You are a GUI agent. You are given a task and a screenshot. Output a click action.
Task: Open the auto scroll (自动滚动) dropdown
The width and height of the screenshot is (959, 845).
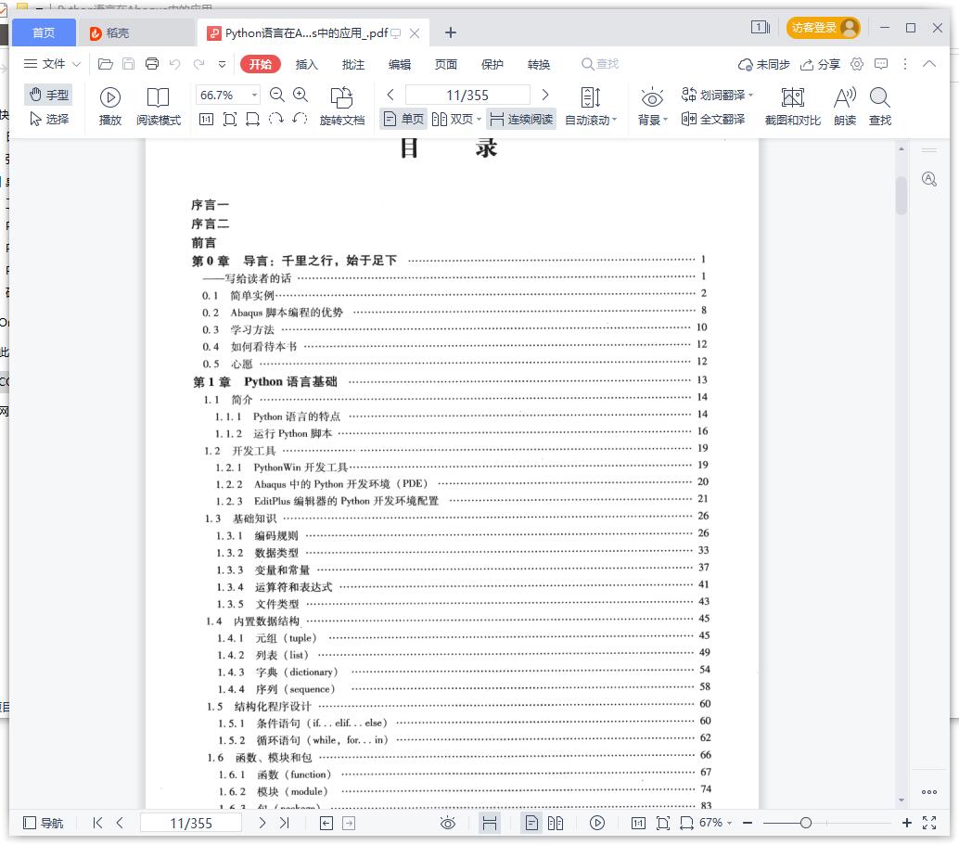point(591,120)
